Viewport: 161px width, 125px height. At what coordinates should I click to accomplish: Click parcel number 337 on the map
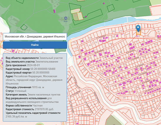pyautogui.click(x=109, y=93)
